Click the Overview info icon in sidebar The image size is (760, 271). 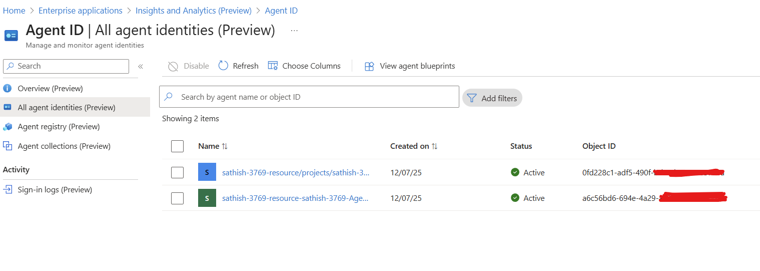coord(8,89)
